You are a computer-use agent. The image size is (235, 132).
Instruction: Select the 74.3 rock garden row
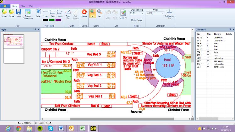(x=215, y=58)
